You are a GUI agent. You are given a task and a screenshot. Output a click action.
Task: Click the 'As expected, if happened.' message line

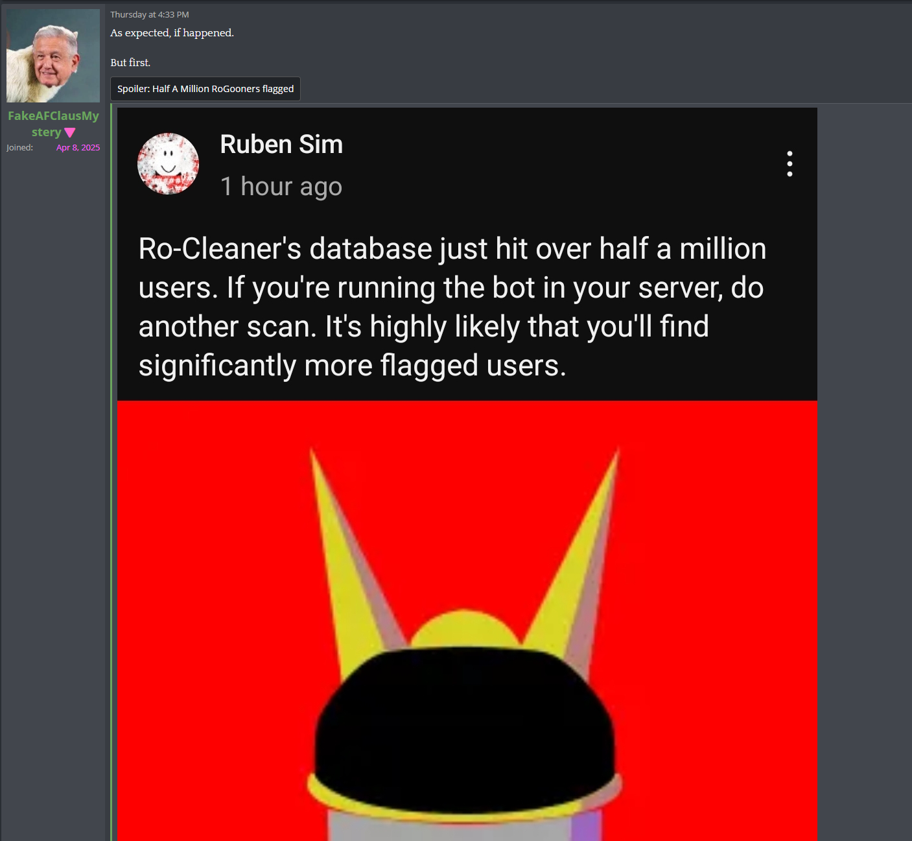(x=172, y=33)
